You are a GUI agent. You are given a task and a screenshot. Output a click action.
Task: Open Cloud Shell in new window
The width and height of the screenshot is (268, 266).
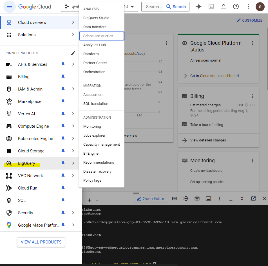[253, 199]
